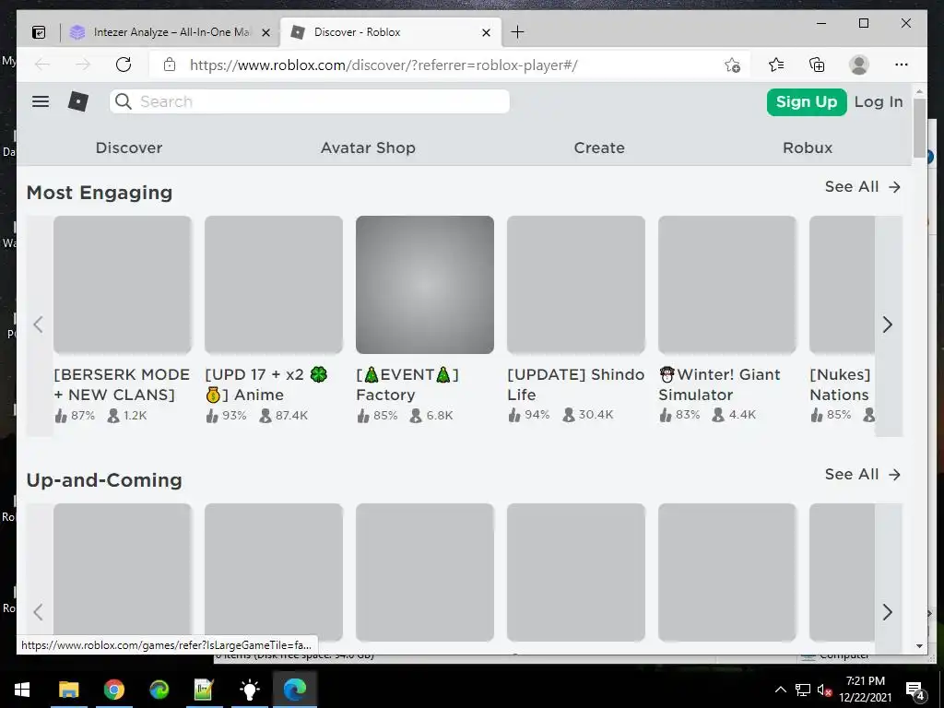The image size is (944, 708).
Task: Move the Up-and-Coming carousel left
Action: coord(39,612)
